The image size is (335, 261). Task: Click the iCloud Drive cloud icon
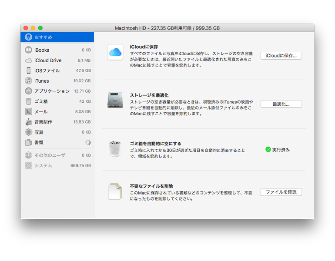tap(28, 60)
